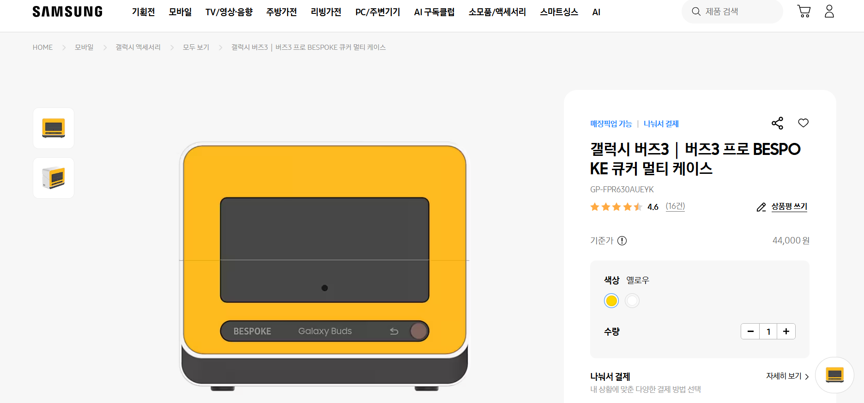Open the 리빙가전 menu
This screenshot has height=403, width=864.
click(326, 12)
